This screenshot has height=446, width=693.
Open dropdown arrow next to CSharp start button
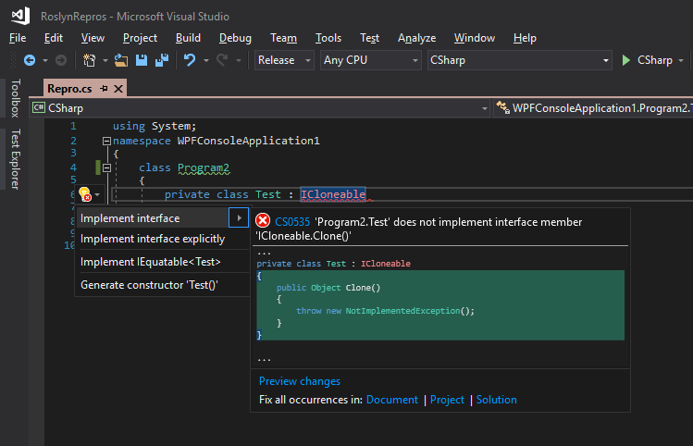tap(681, 60)
